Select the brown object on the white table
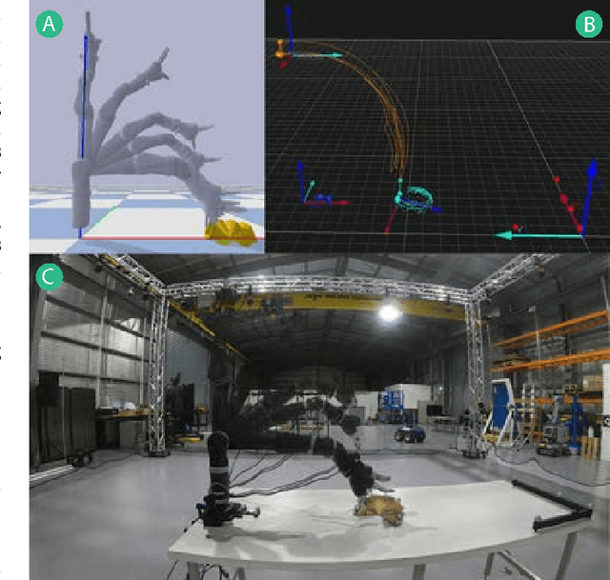The width and height of the screenshot is (610, 580). pyautogui.click(x=379, y=510)
